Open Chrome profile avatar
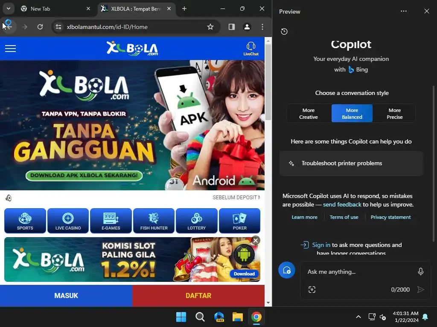This screenshot has width=437, height=327. pyautogui.click(x=247, y=27)
